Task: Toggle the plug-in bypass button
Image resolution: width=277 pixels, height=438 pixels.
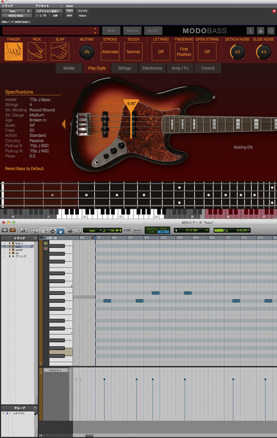Action: (82, 11)
